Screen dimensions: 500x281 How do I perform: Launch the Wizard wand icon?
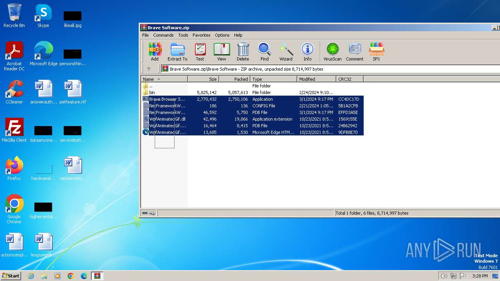[x=286, y=52]
